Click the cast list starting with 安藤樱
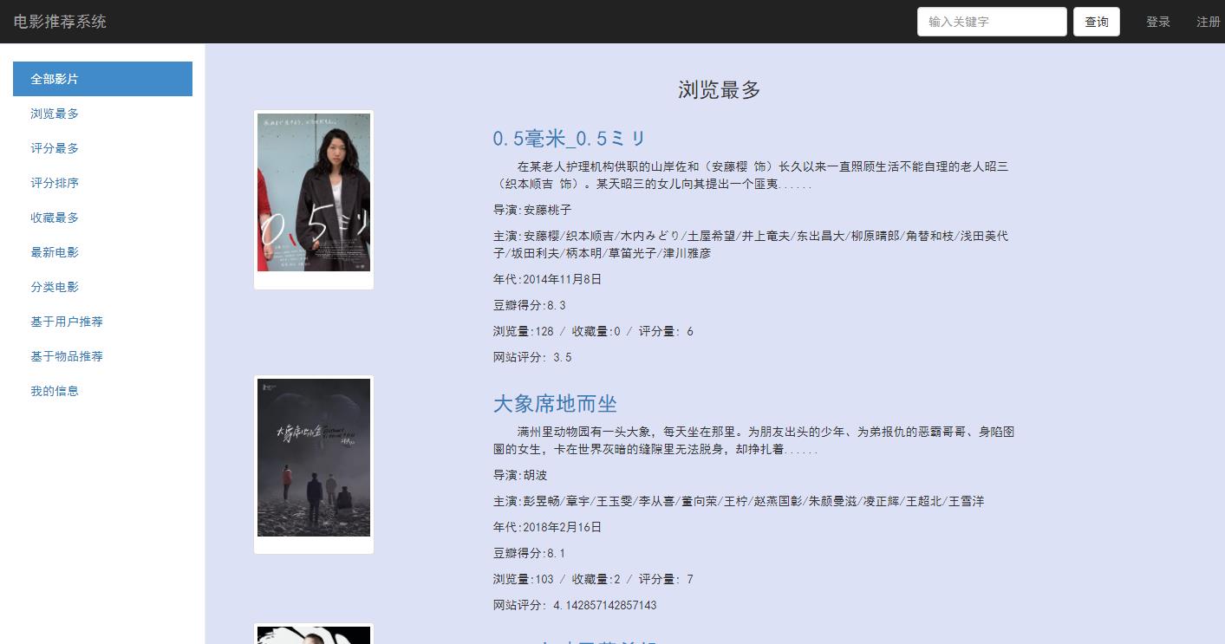Screen dimensions: 1225x644 pos(751,244)
